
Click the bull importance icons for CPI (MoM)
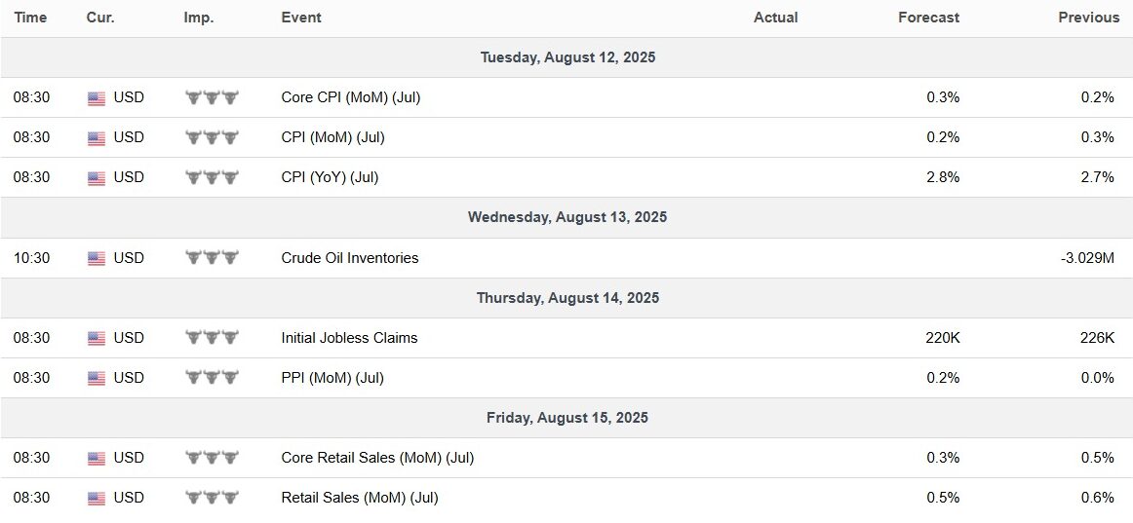(x=212, y=137)
